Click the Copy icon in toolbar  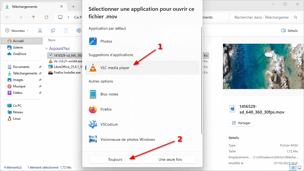click(53, 30)
